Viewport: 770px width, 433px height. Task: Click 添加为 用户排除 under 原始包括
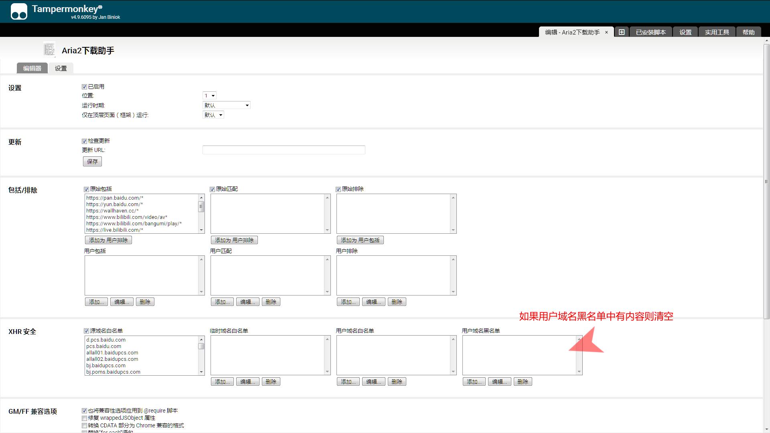tap(108, 240)
